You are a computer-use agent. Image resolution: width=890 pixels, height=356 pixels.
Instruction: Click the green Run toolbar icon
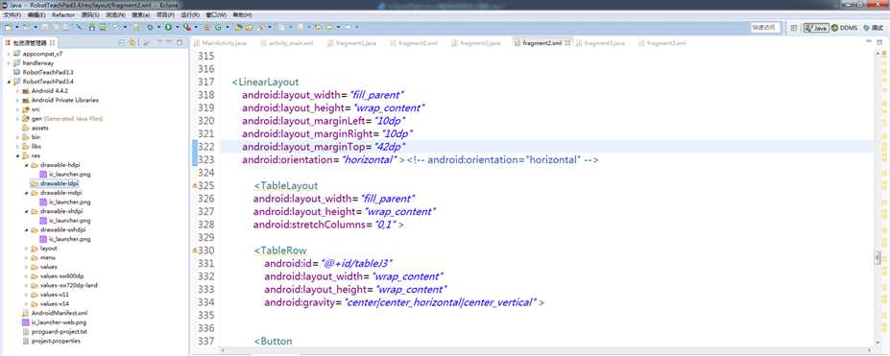[168, 27]
